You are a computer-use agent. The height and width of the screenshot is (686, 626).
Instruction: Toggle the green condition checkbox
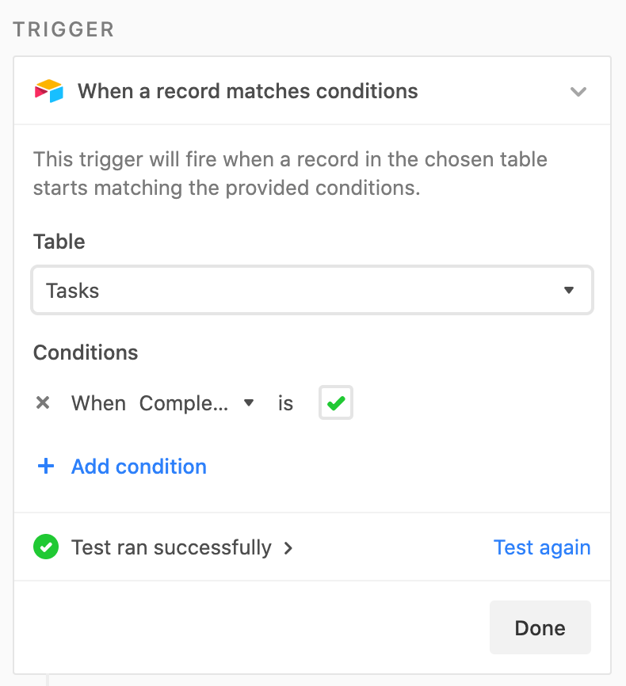(x=336, y=402)
